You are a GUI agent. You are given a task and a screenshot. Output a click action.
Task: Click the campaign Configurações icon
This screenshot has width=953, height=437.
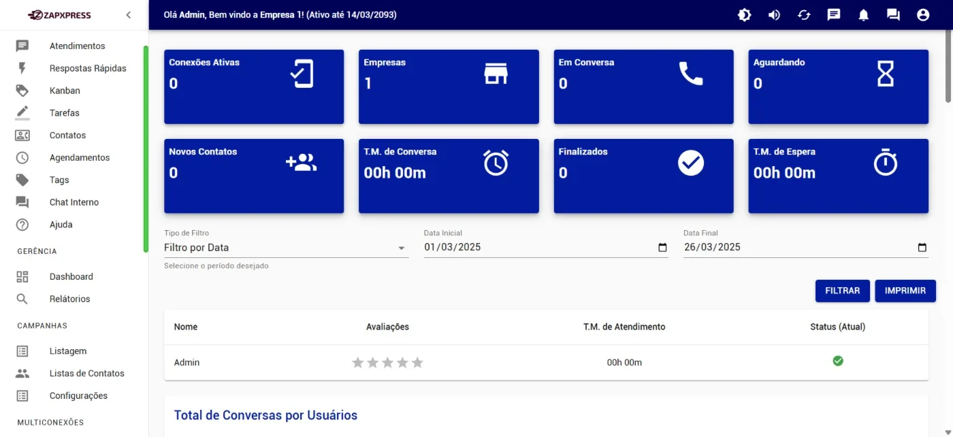click(x=22, y=395)
